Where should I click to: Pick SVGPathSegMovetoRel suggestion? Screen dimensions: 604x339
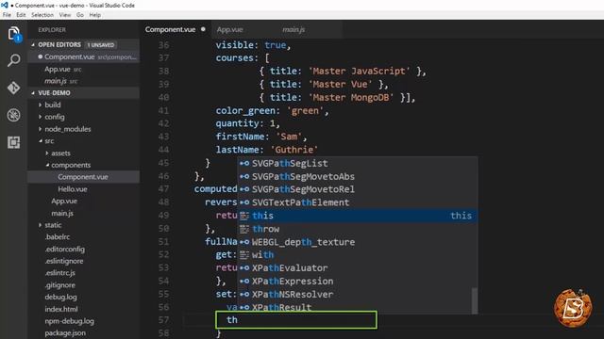click(357, 189)
